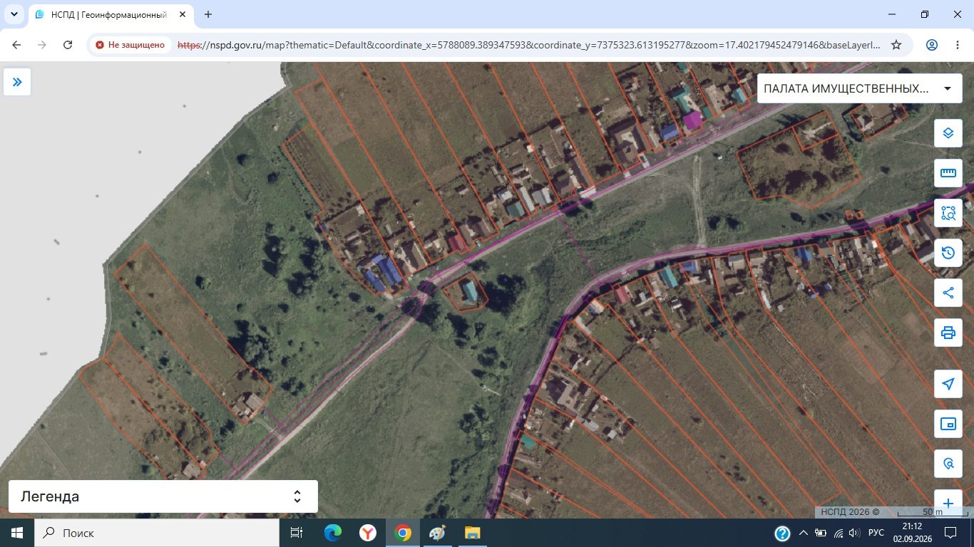Screen dimensions: 974x547
Task: Open Paint from the taskbar
Action: [x=437, y=533]
